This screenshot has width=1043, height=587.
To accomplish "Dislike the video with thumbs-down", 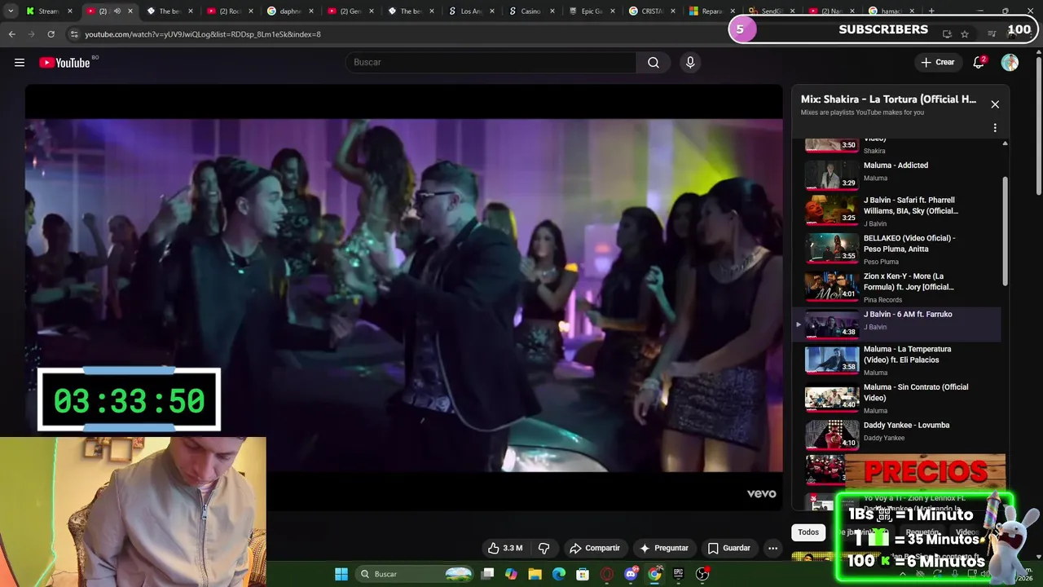I will (544, 548).
